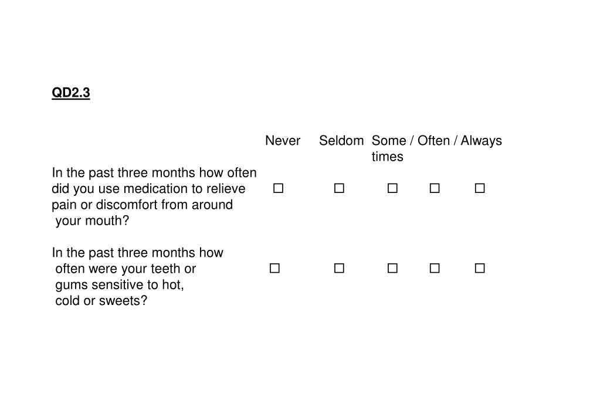Check Never for the medication question
600x400 pixels.
pos(278,188)
